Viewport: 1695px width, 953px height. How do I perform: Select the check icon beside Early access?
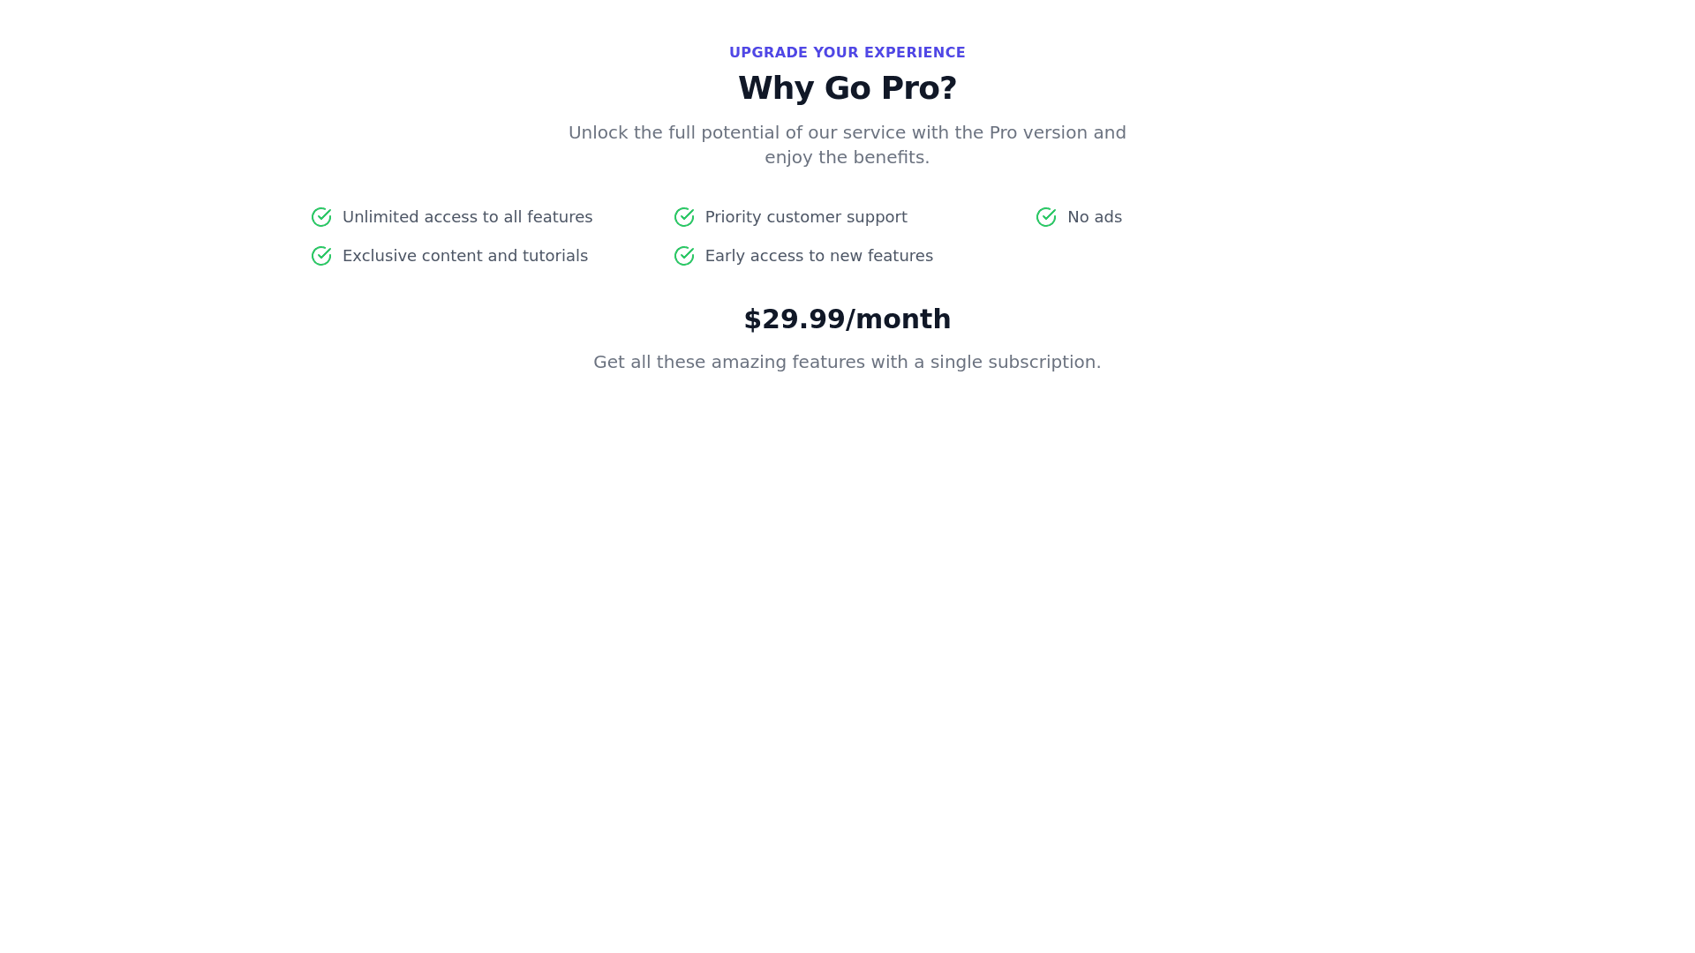tap(684, 256)
